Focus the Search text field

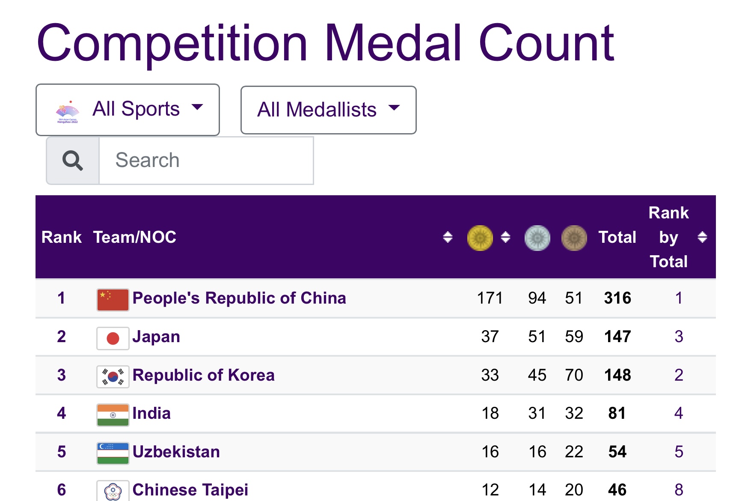(206, 161)
